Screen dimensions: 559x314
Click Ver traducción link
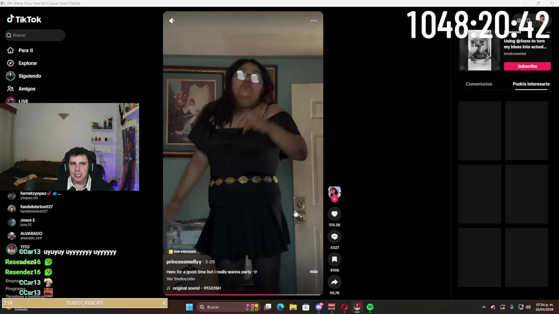180,279
